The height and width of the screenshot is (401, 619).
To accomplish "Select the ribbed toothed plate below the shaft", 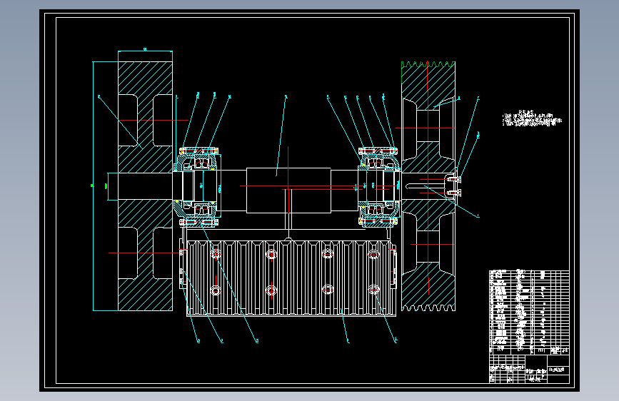I will 291,278.
